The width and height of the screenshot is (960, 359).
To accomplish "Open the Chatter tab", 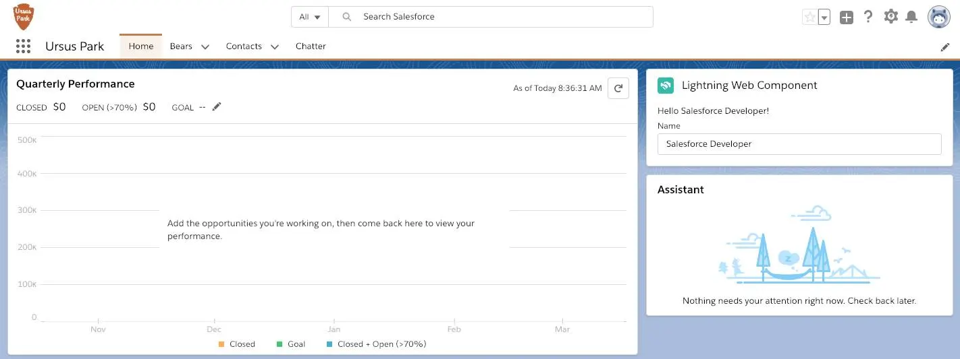I will 311,46.
